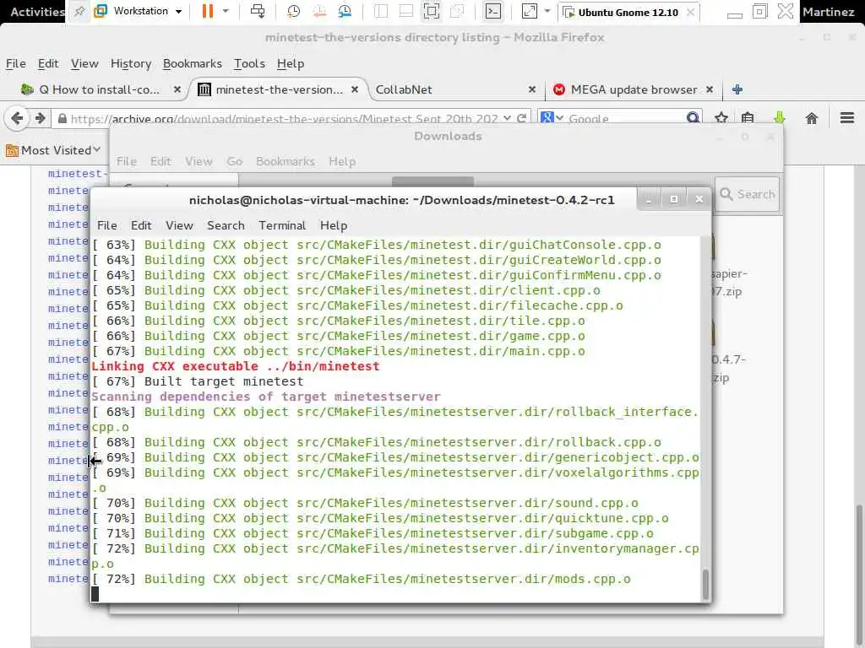The height and width of the screenshot is (648, 865).
Task: Expand the power options arrow beside pause
Action: (x=226, y=11)
